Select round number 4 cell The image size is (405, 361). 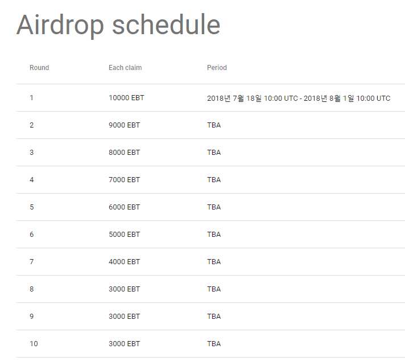31,180
